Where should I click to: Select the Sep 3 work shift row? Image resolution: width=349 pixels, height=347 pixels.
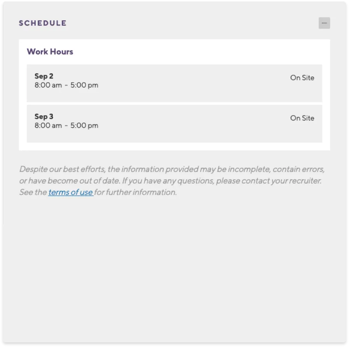(x=174, y=123)
